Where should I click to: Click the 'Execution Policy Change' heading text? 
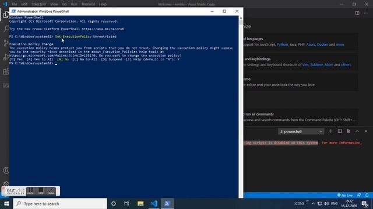pyautogui.click(x=31, y=44)
